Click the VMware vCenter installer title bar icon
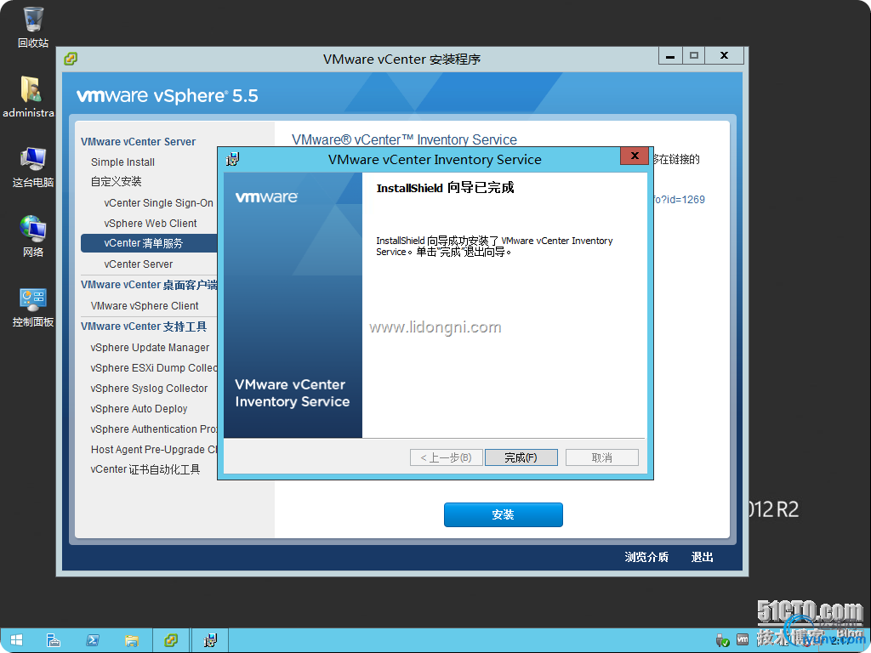 (x=71, y=59)
